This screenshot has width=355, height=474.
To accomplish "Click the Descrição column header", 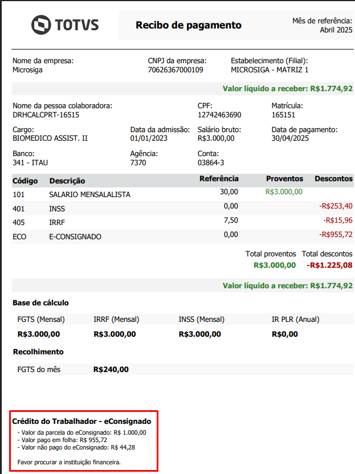I will [67, 181].
